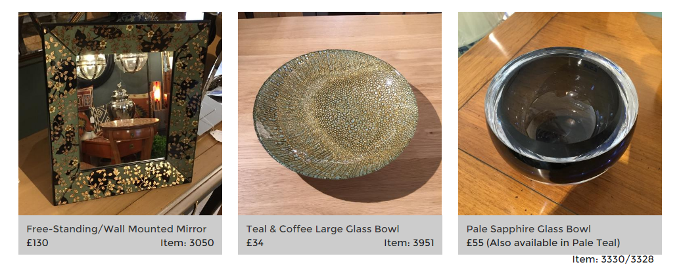Open the Pale Sapphire Glass Bowl photo
Screen dimensions: 679x275
[560, 114]
